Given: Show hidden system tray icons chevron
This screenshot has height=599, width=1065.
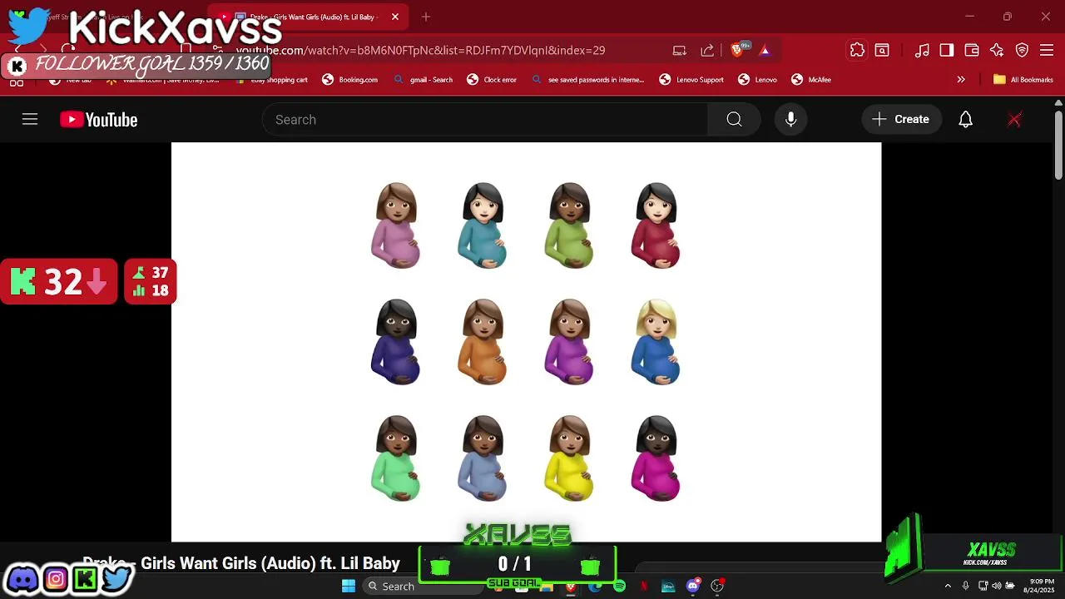Looking at the screenshot, I should pos(947,586).
